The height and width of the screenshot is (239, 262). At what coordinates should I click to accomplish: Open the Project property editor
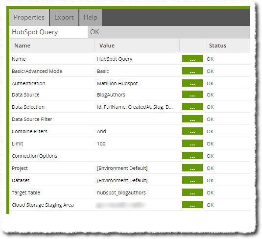[192, 168]
